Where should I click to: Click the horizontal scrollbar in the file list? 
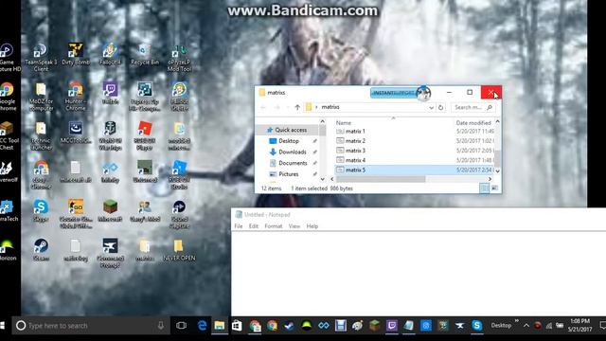pyautogui.click(x=381, y=179)
